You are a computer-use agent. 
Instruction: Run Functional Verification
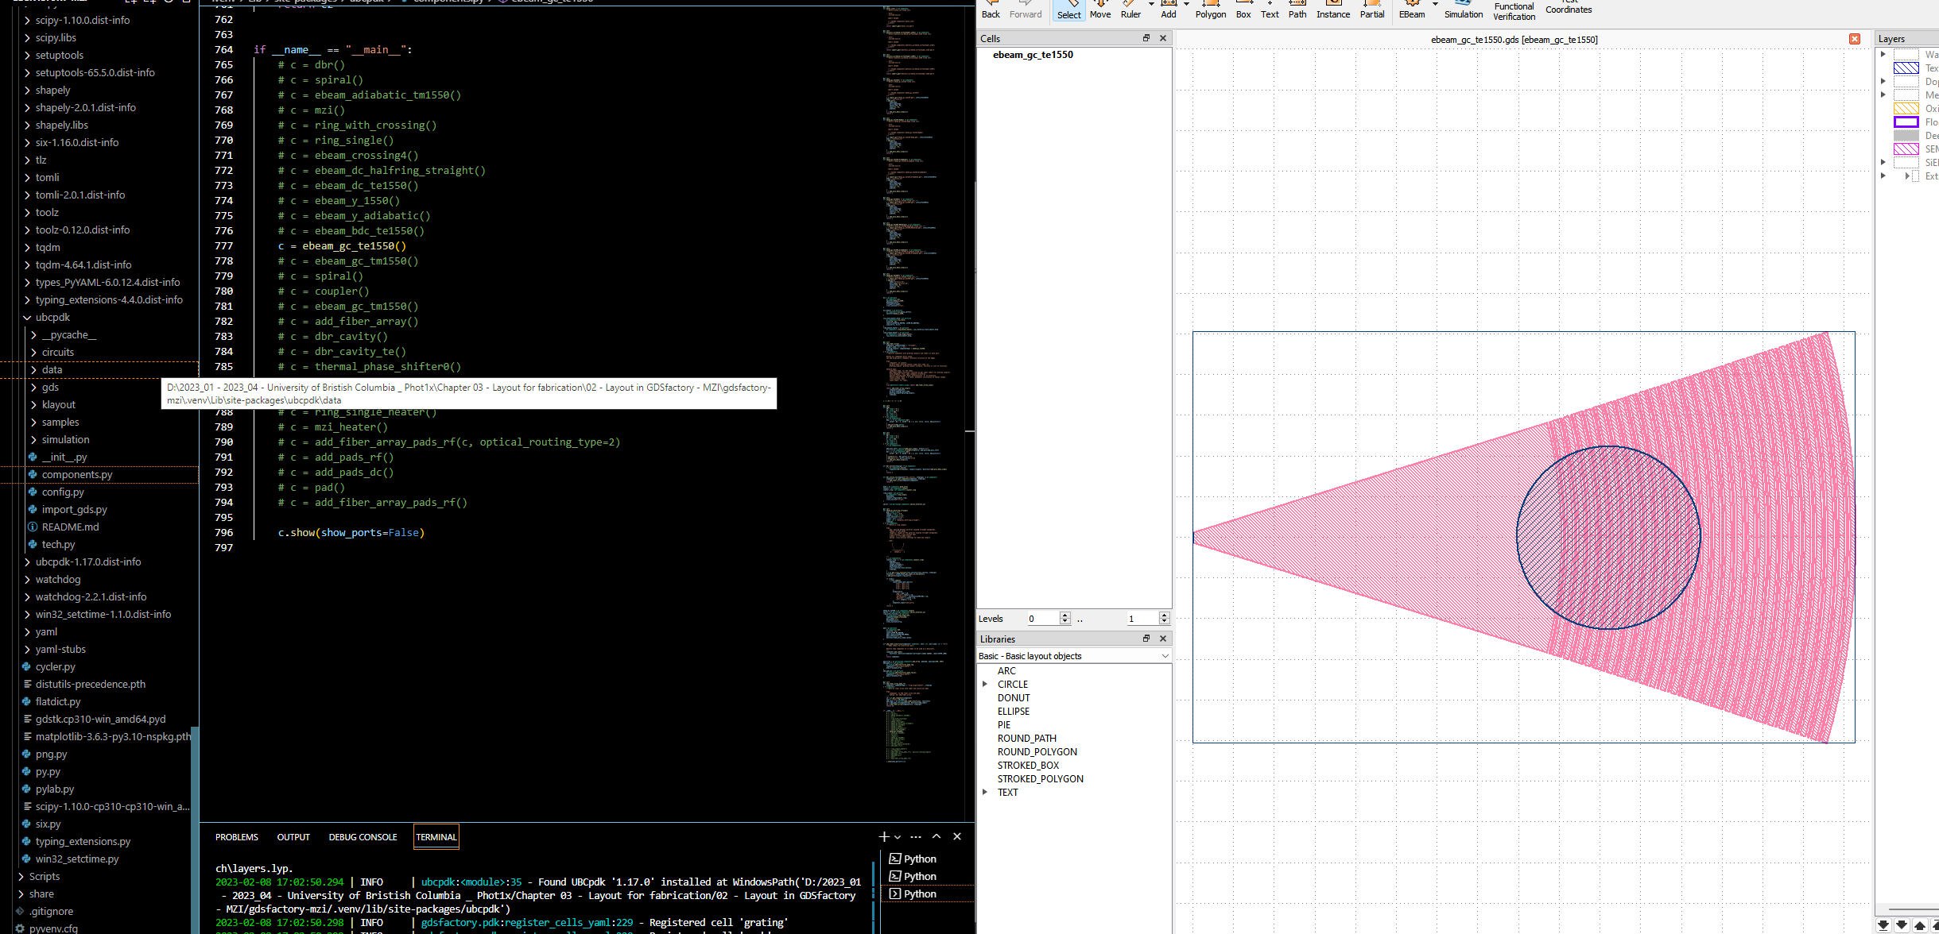tap(1513, 10)
